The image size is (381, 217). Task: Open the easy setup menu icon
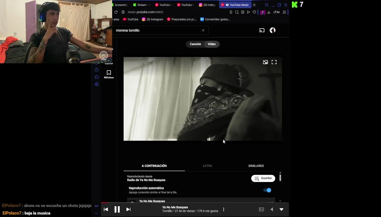284,12
